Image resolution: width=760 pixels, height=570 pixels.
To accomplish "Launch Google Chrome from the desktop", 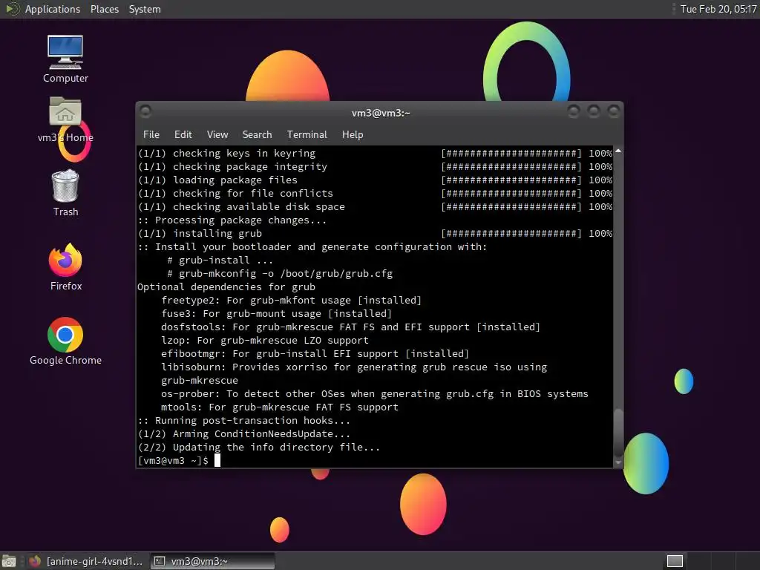I will 65,341.
